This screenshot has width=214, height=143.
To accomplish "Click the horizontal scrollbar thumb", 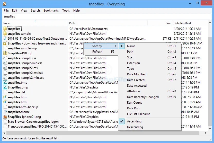I will point(103,133).
